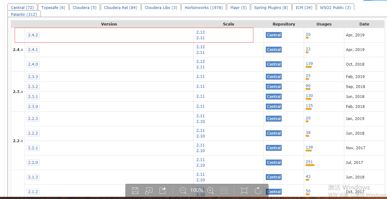Click Central badge in 2.2.0 row
Viewport: 387px width, 199px height.
274,163
